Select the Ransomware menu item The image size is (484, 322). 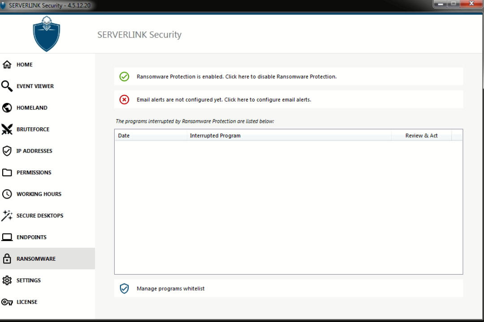(x=36, y=259)
